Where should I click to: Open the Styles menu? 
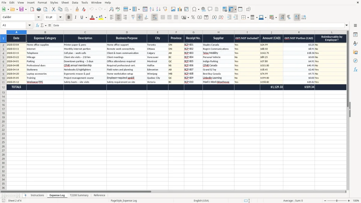point(54,2)
